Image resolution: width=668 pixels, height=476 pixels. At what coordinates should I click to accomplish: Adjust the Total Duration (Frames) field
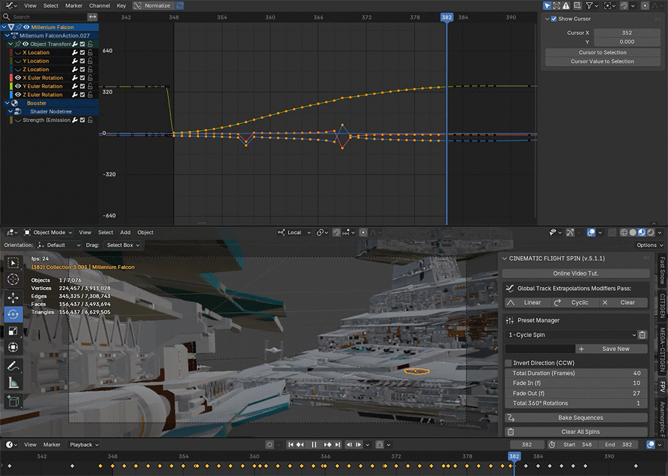tap(576, 373)
